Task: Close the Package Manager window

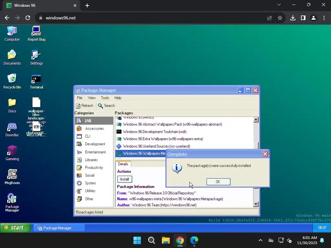Action: click(x=255, y=90)
